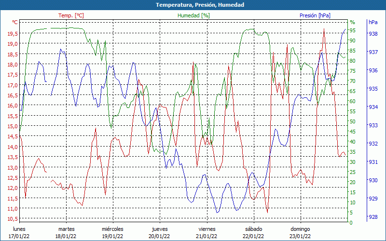This screenshot has height=241, width=386.
Task: Click the sábado day label
Action: click(x=254, y=229)
